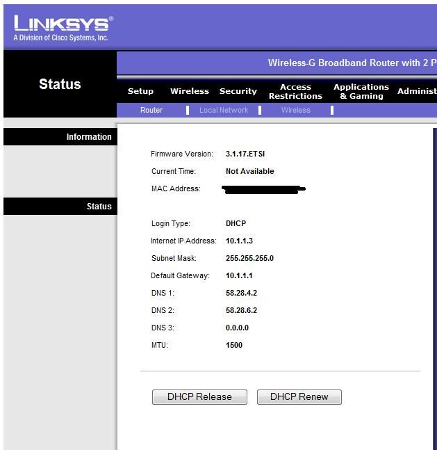This screenshot has width=437, height=450.
Task: Click the Status section label in sidebar
Action: coord(99,207)
